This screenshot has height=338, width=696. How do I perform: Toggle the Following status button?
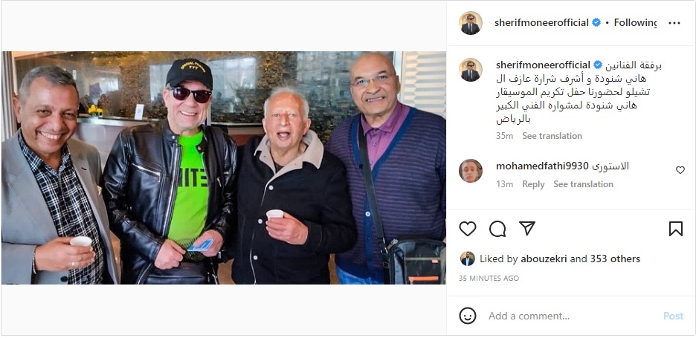coord(635,22)
